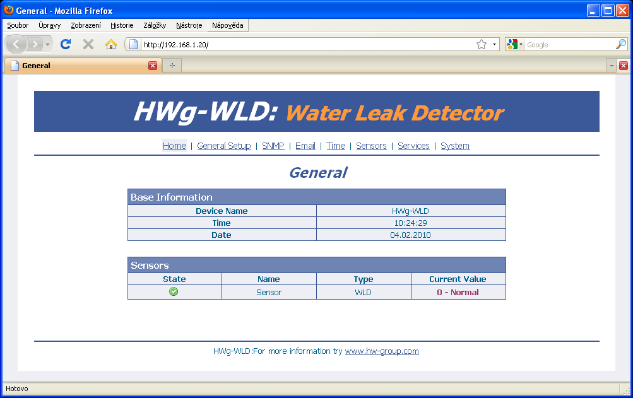The image size is (633, 398).
Task: Open the Sensors page link
Action: pos(371,146)
